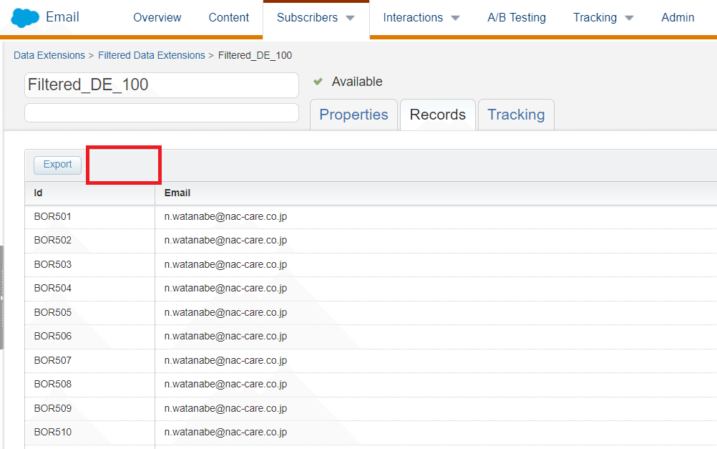The width and height of the screenshot is (717, 449).
Task: Select the BOR505 cell
Action: click(x=90, y=313)
